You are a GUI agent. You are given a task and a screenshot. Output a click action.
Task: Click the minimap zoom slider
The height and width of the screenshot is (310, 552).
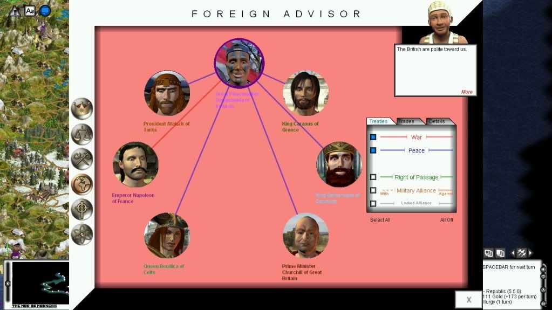(8, 283)
